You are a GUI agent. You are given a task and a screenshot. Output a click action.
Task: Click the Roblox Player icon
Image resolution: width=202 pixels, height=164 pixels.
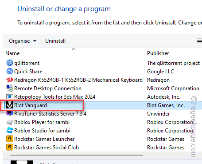pos(10,122)
